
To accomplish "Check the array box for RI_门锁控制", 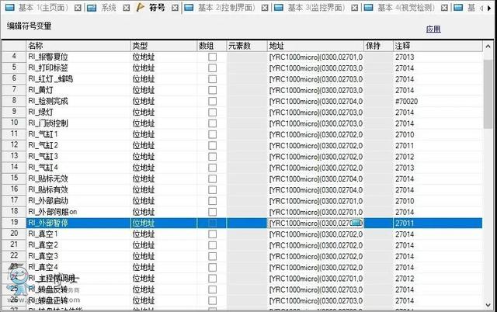I will (x=212, y=123).
